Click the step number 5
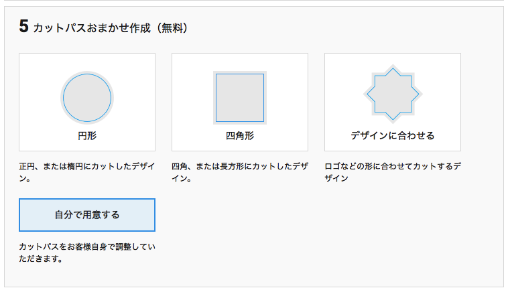Viewport: 508px width, 292px height. point(23,27)
